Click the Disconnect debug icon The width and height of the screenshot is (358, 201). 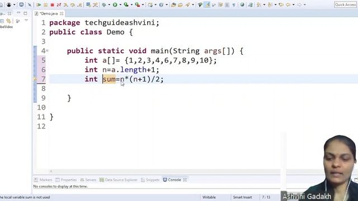click(59, 4)
